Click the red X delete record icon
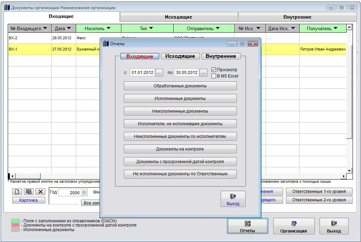 point(40,191)
